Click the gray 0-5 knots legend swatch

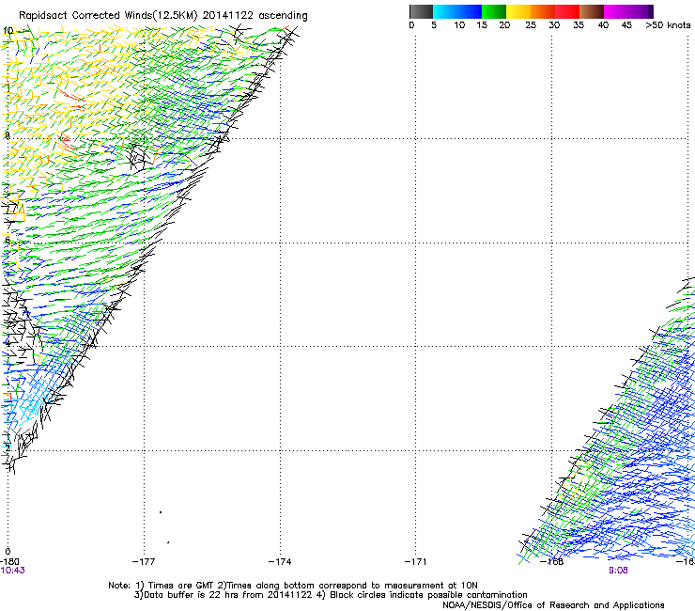[x=421, y=11]
